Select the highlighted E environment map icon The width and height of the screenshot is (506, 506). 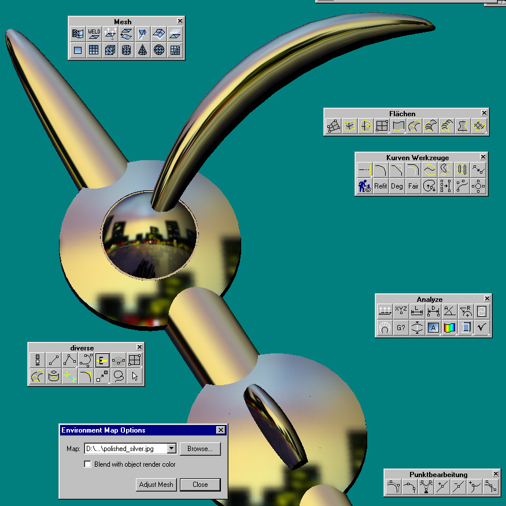click(102, 360)
